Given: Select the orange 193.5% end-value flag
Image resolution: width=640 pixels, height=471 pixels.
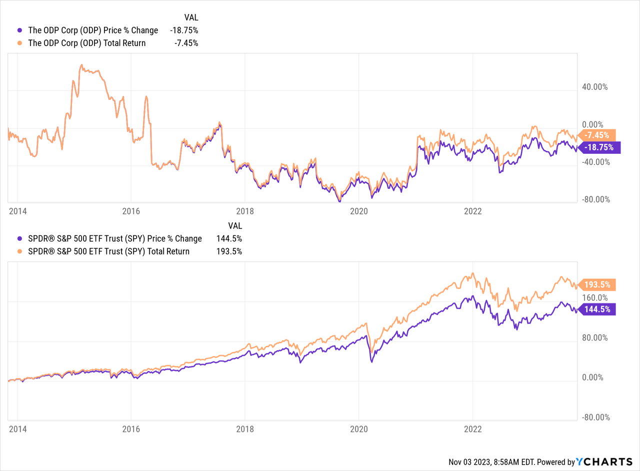Looking at the screenshot, I should click(597, 285).
